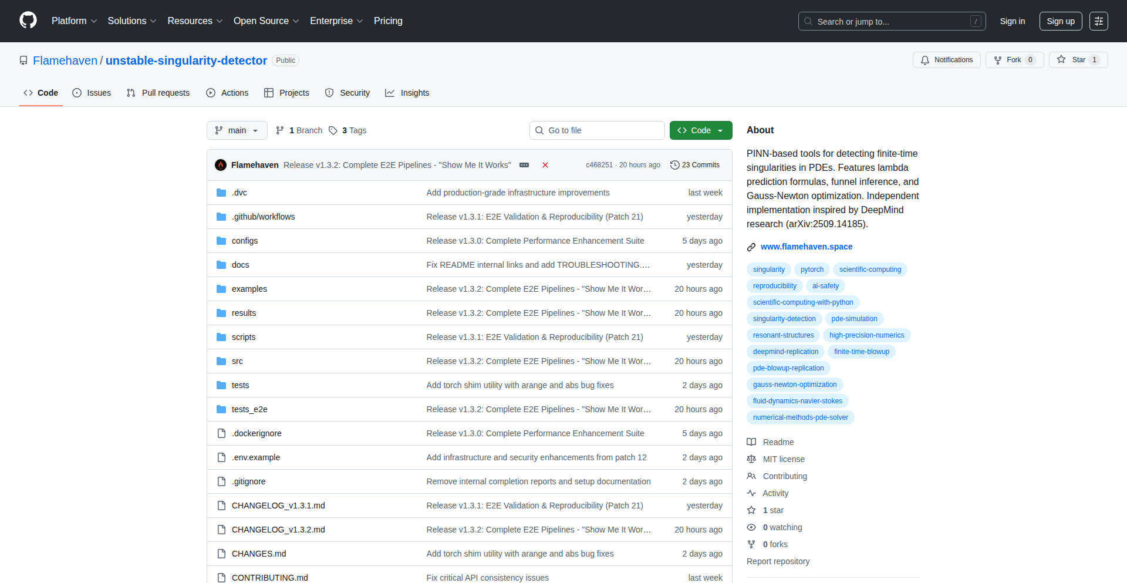The image size is (1127, 583).
Task: Open the Notifications bell button
Action: tap(946, 60)
